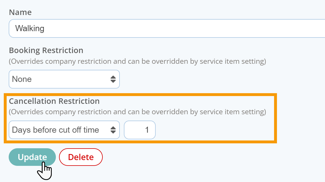Click the up-down arrows on the cancellation dropdown
The image size is (325, 182).
[113, 130]
